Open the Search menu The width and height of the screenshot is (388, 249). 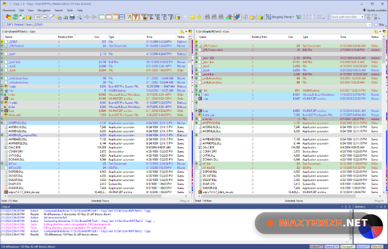pyautogui.click(x=59, y=11)
